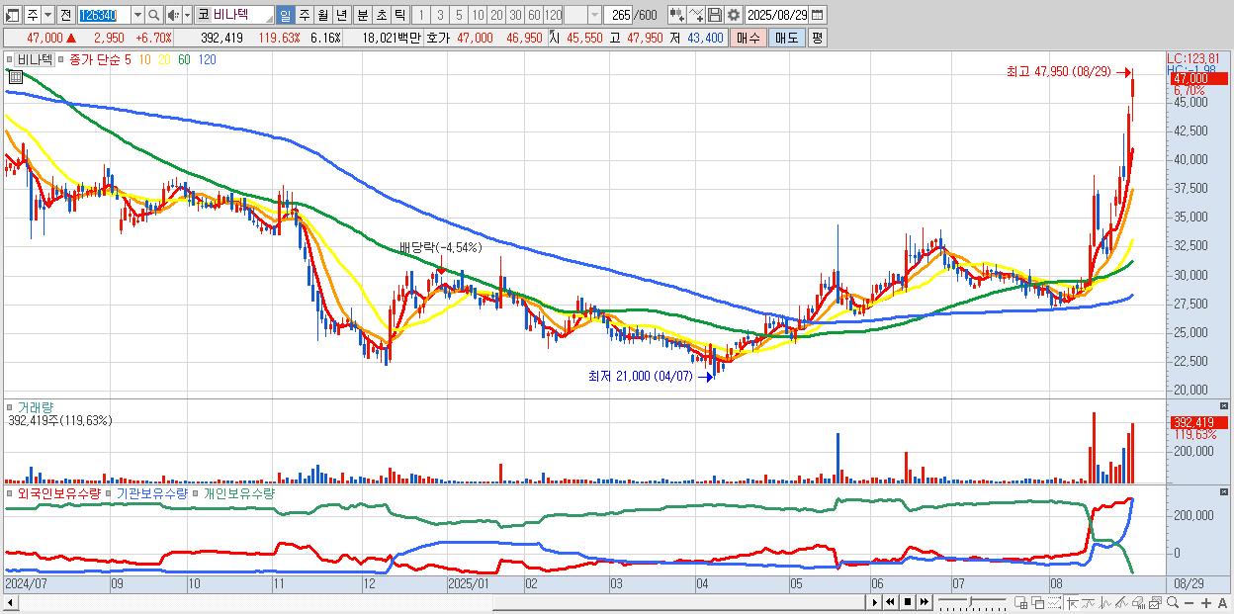
Task: Click the fast-forward button in replay controls
Action: 925,602
